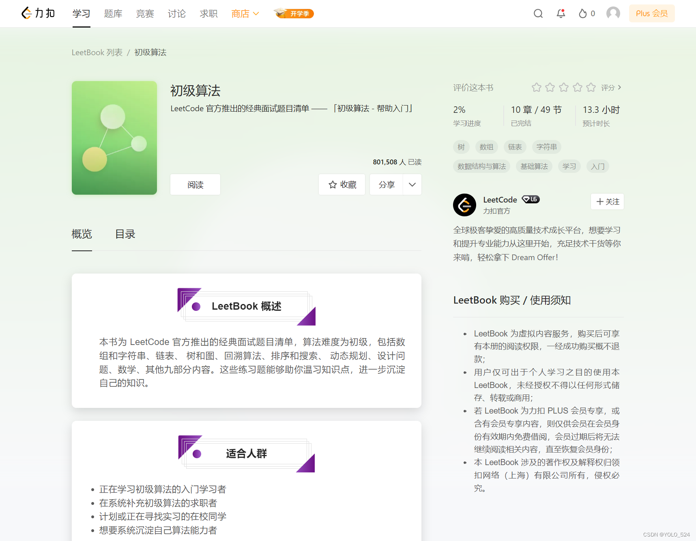This screenshot has width=696, height=541.
Task: Open the notifications bell icon
Action: pos(561,13)
